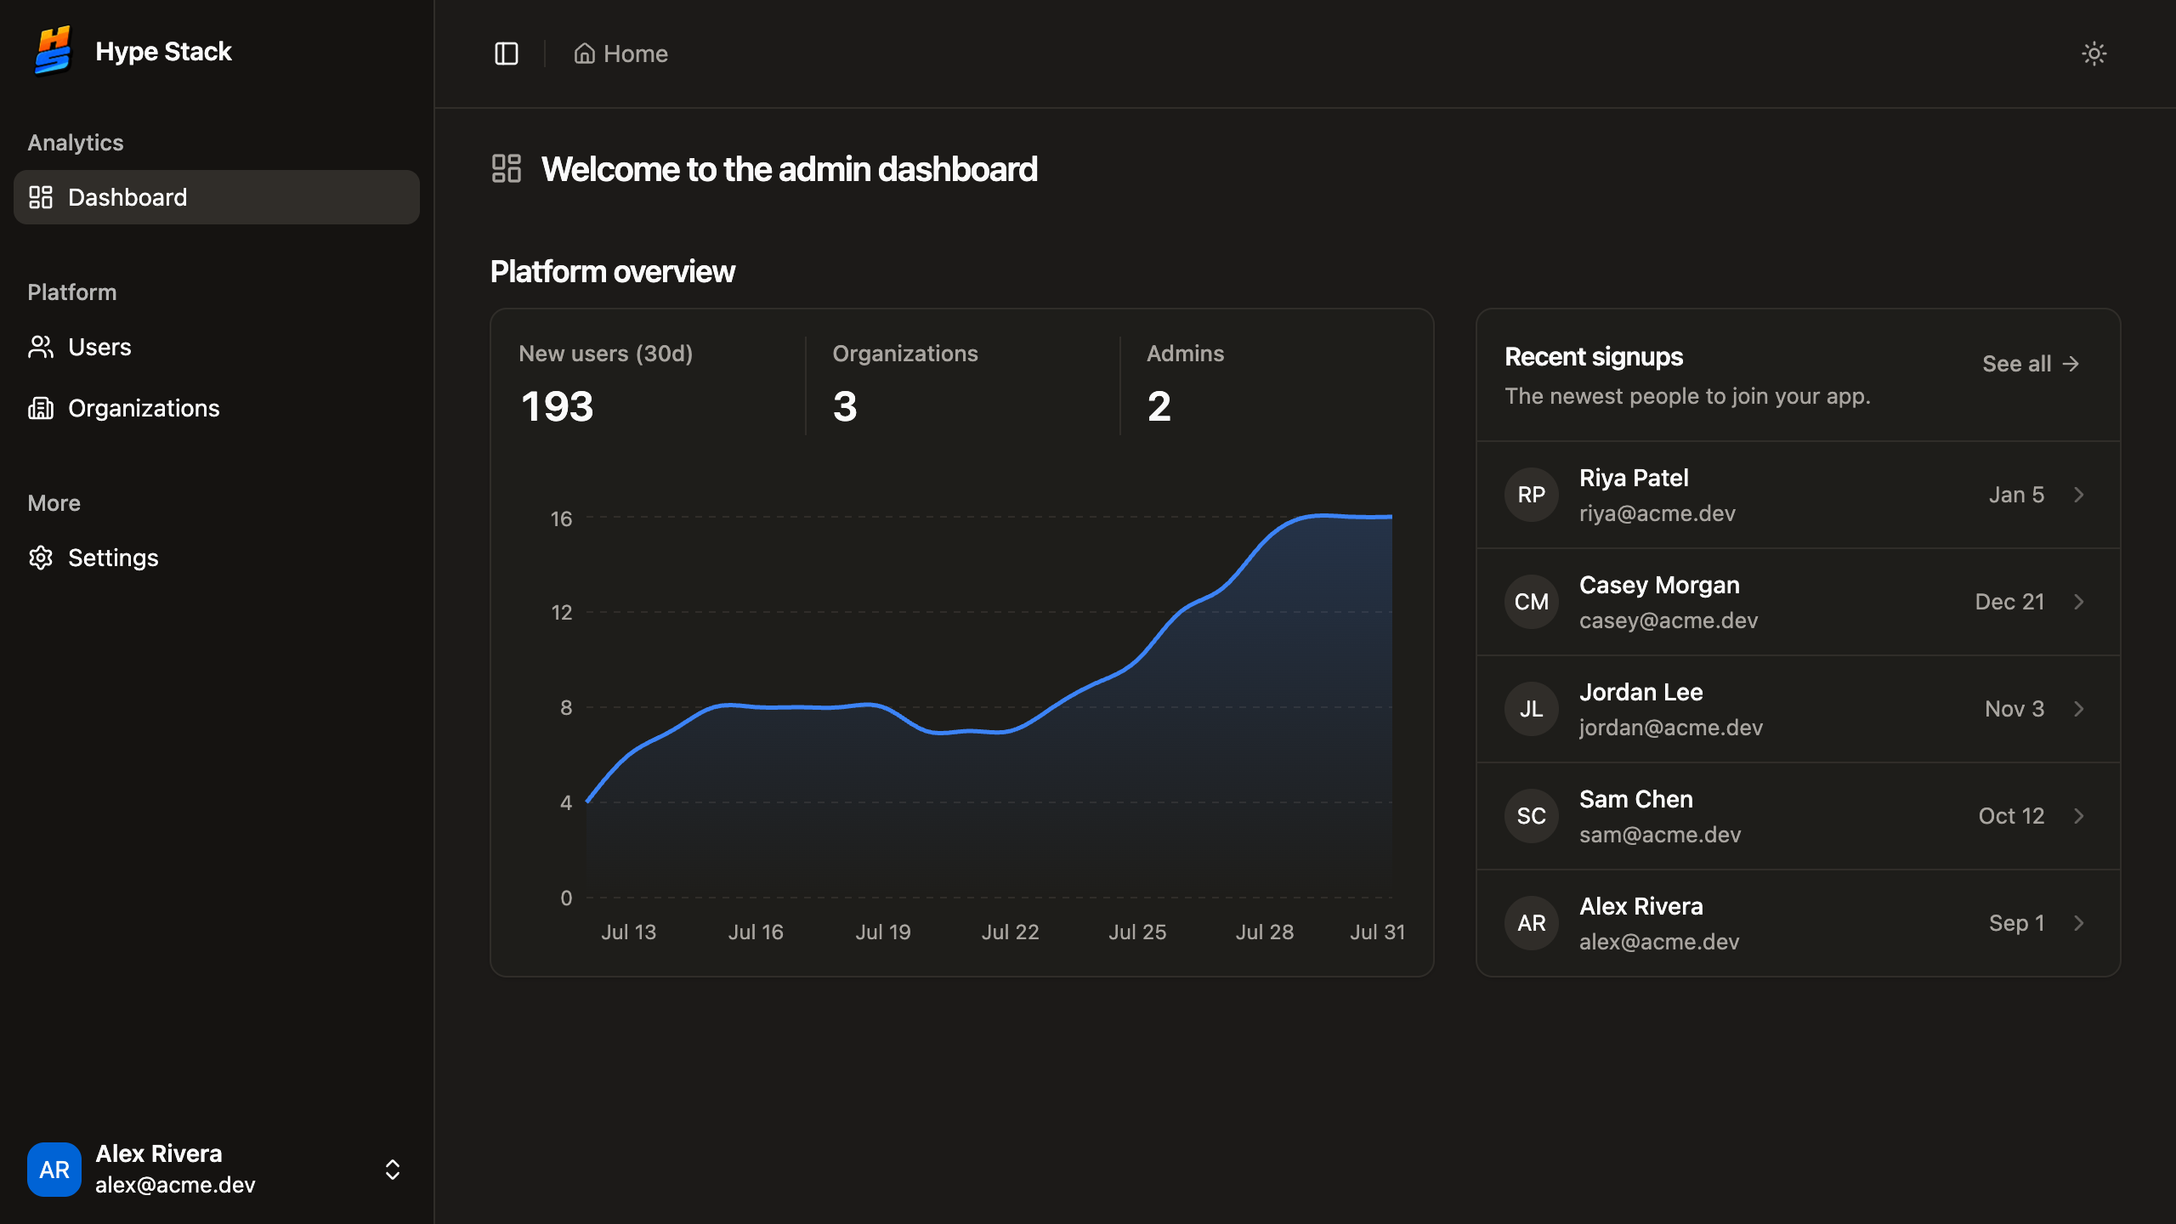This screenshot has height=1224, width=2176.
Task: Toggle the sidebar panel icon
Action: (507, 54)
